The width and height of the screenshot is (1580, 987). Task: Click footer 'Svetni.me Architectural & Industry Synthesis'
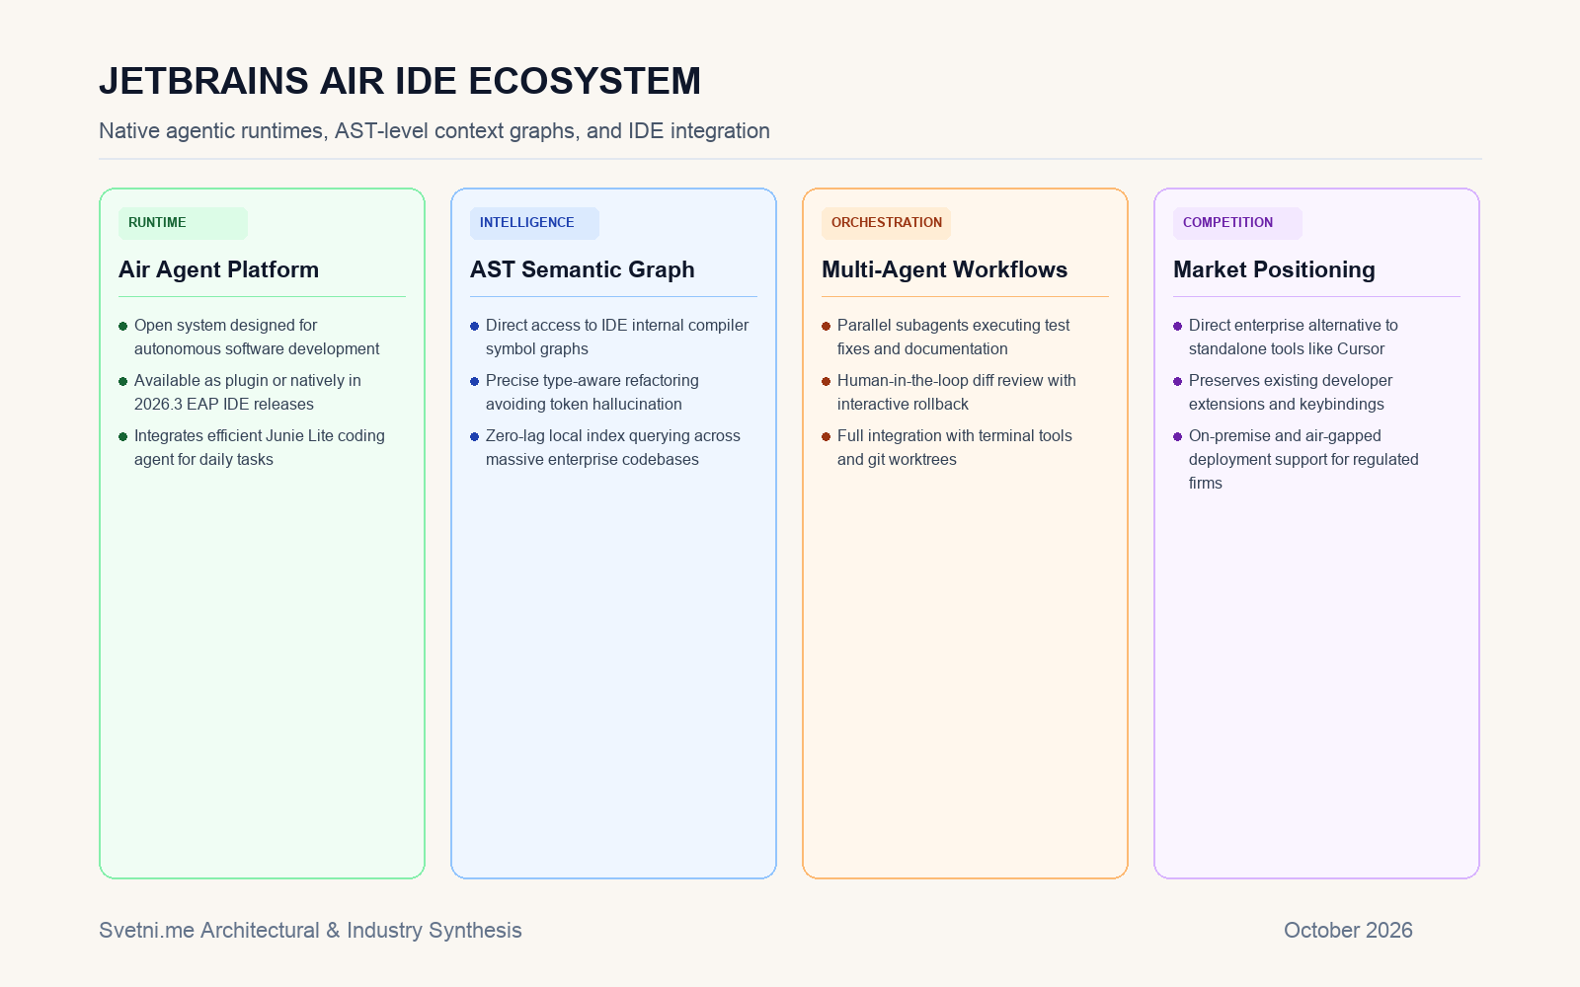pyautogui.click(x=310, y=931)
